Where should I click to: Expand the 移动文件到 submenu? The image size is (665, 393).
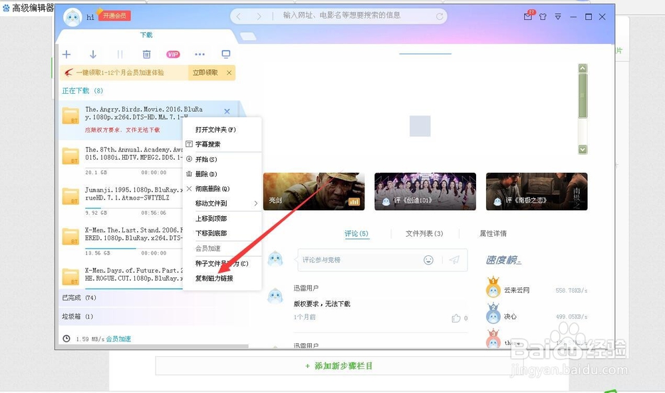[x=222, y=203]
